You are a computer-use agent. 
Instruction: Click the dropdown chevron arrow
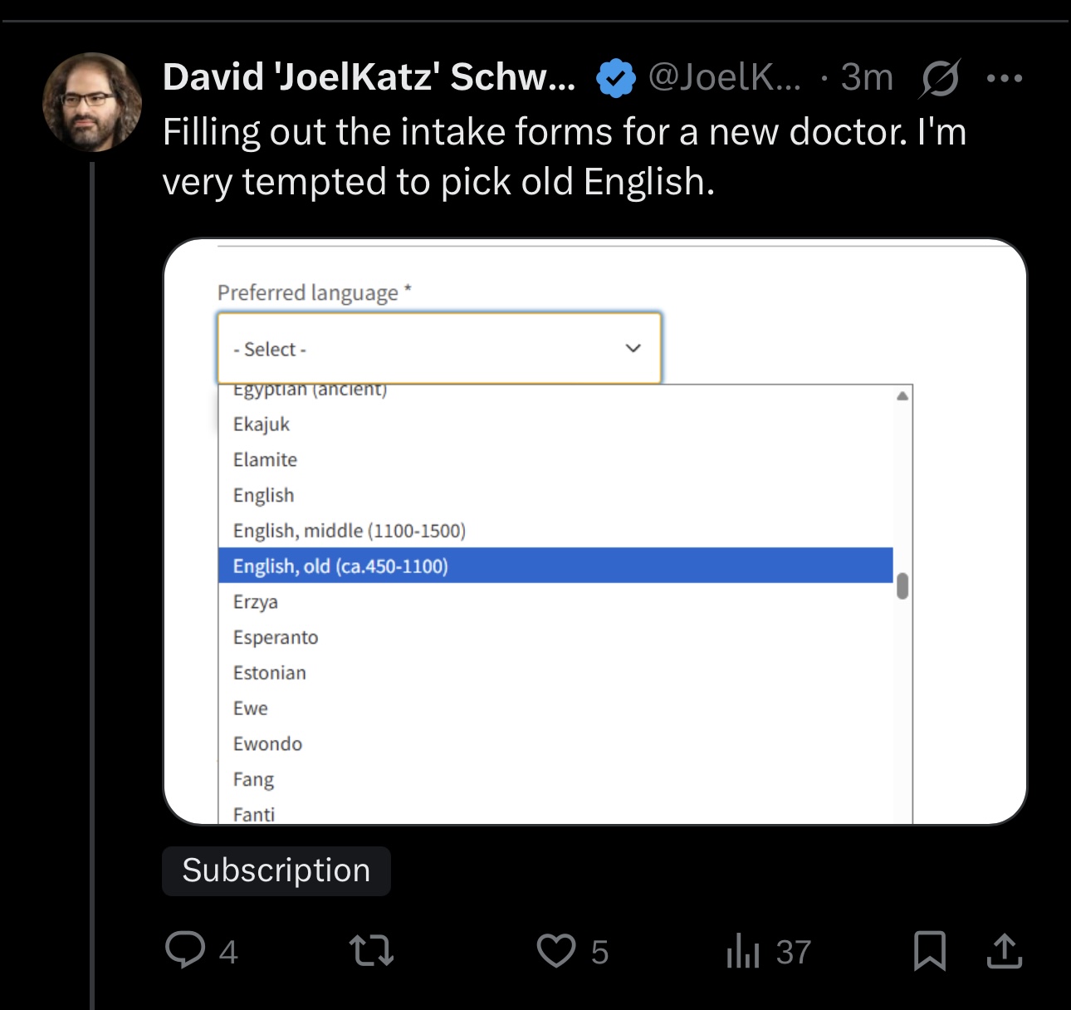coord(633,348)
